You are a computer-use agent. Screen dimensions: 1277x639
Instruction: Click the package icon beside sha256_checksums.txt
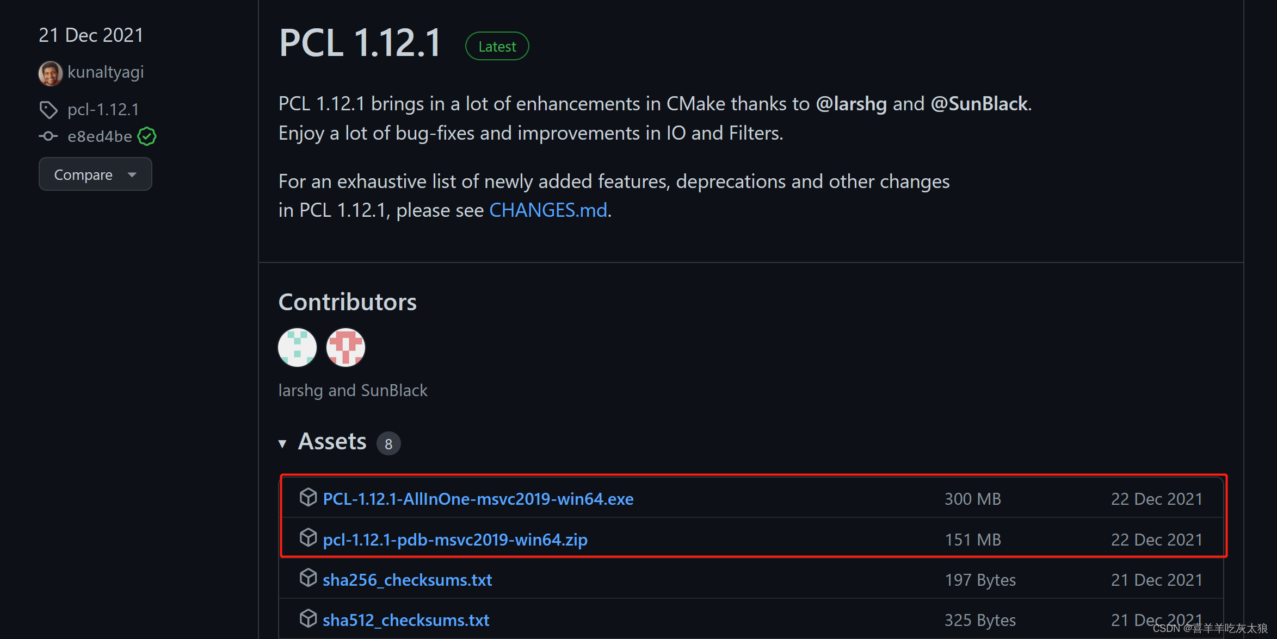coord(309,578)
